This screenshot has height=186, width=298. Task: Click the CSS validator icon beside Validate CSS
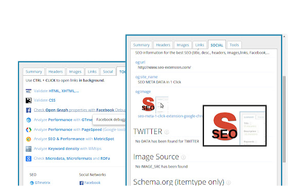pos(28,100)
